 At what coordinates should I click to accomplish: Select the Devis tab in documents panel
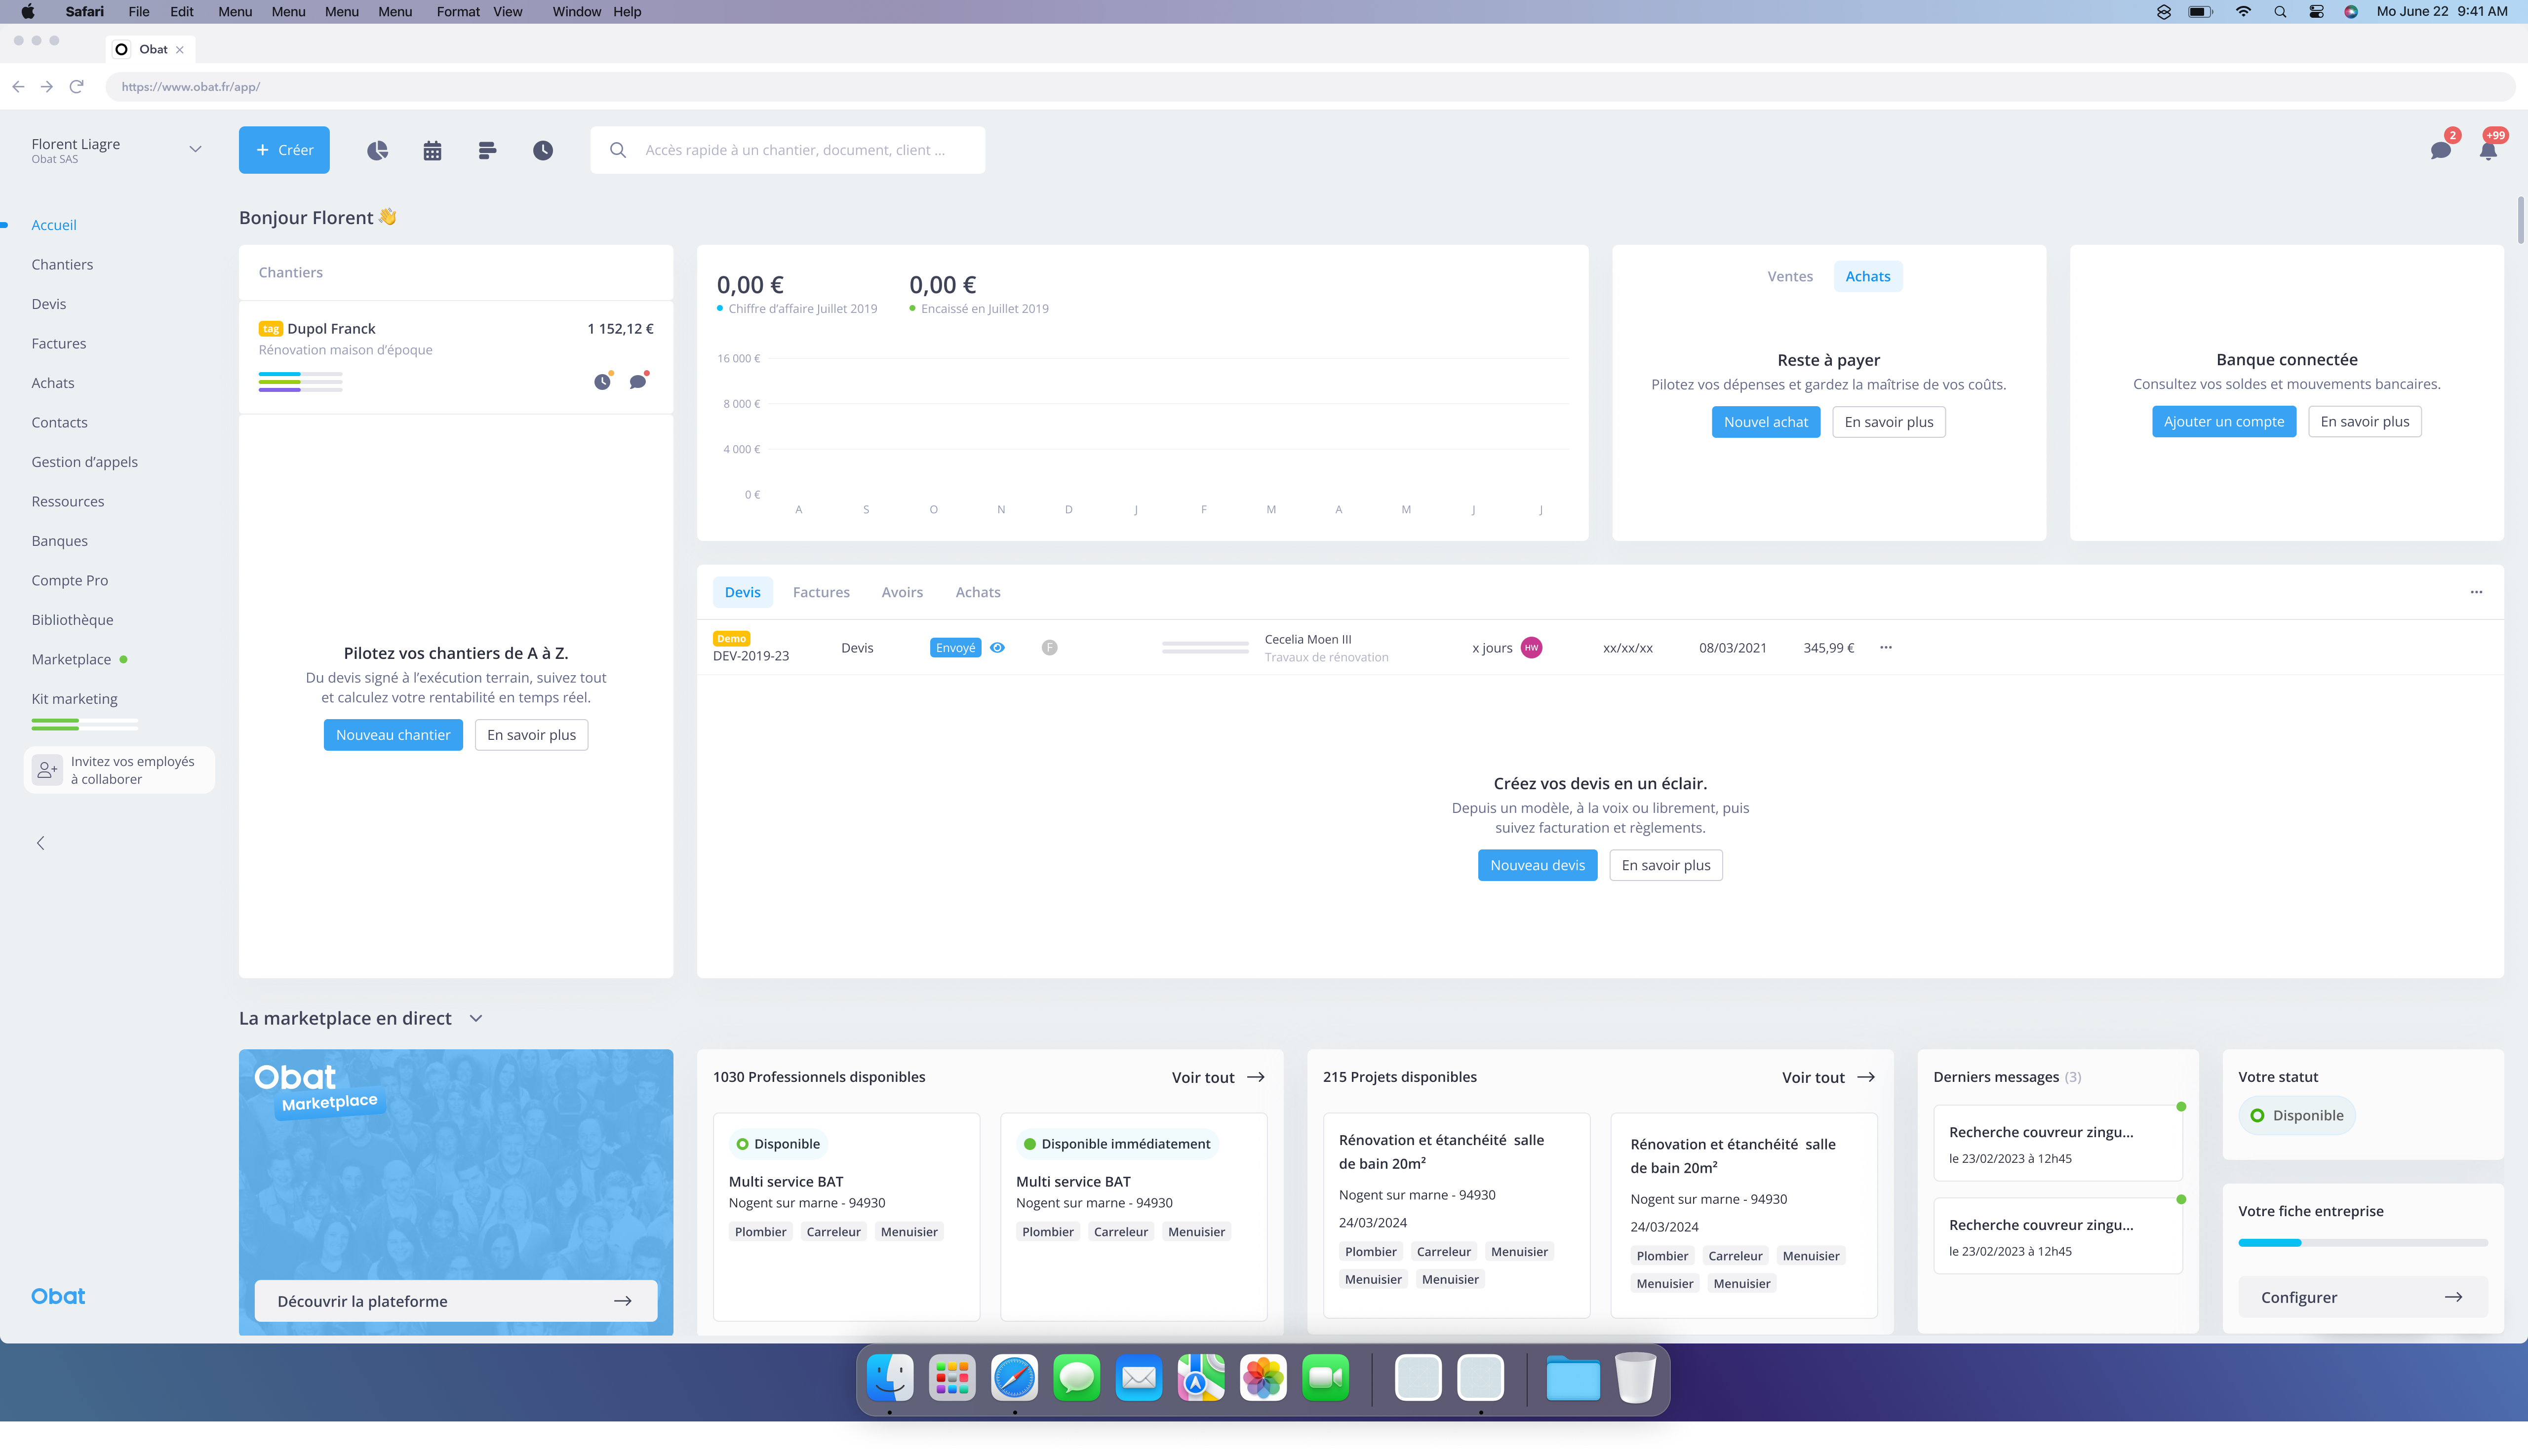point(742,592)
